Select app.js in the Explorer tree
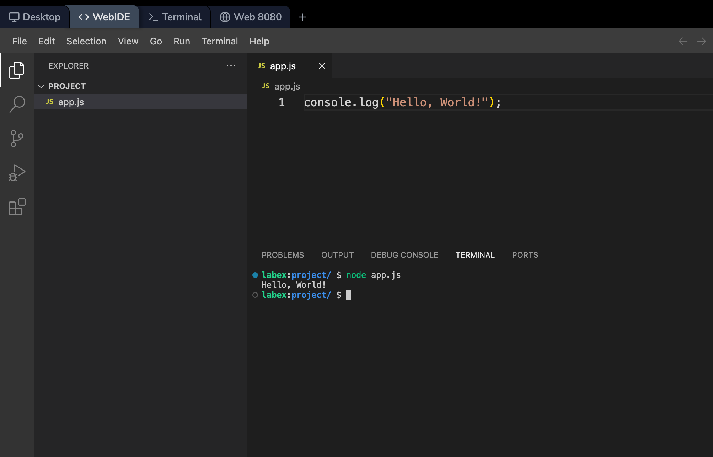This screenshot has width=713, height=457. coord(141,102)
